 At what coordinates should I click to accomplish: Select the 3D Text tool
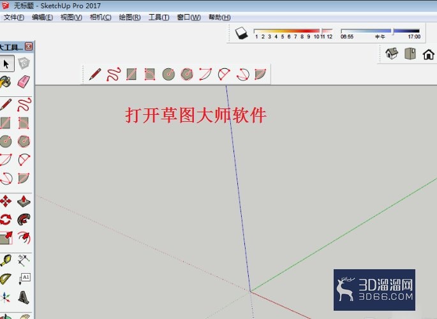(x=24, y=297)
